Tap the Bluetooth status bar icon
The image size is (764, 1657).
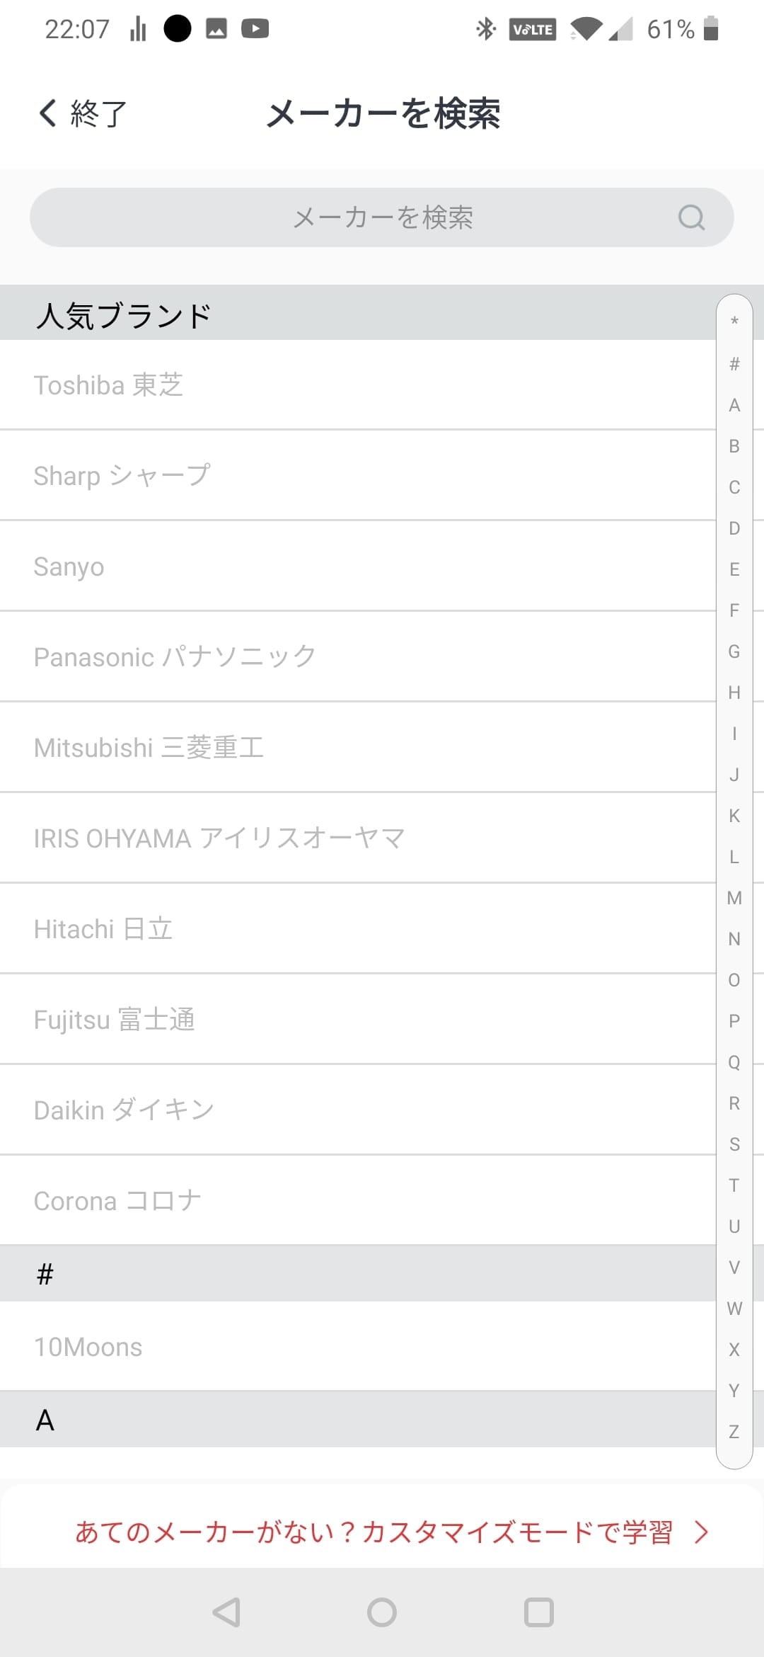(x=485, y=29)
